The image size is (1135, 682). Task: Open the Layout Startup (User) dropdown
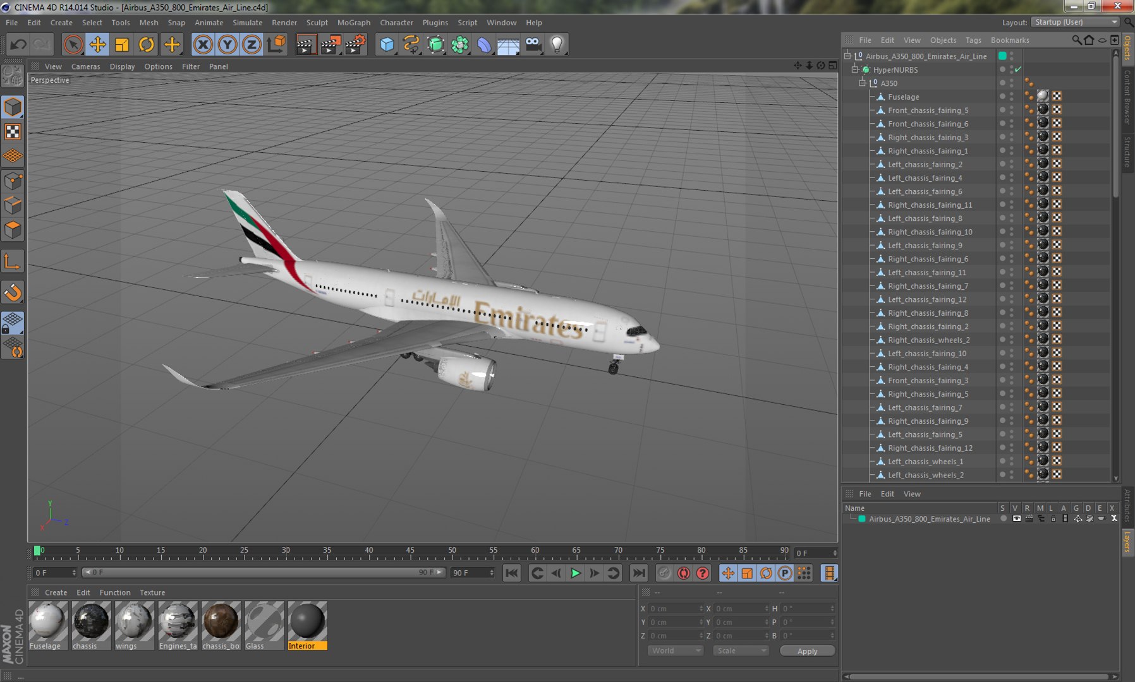coord(1075,22)
